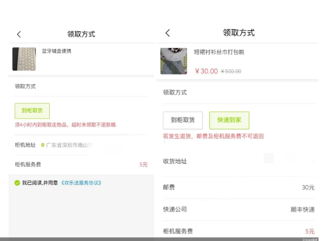Tap back arrow on the right screen
The image size is (325, 241).
click(x=168, y=33)
